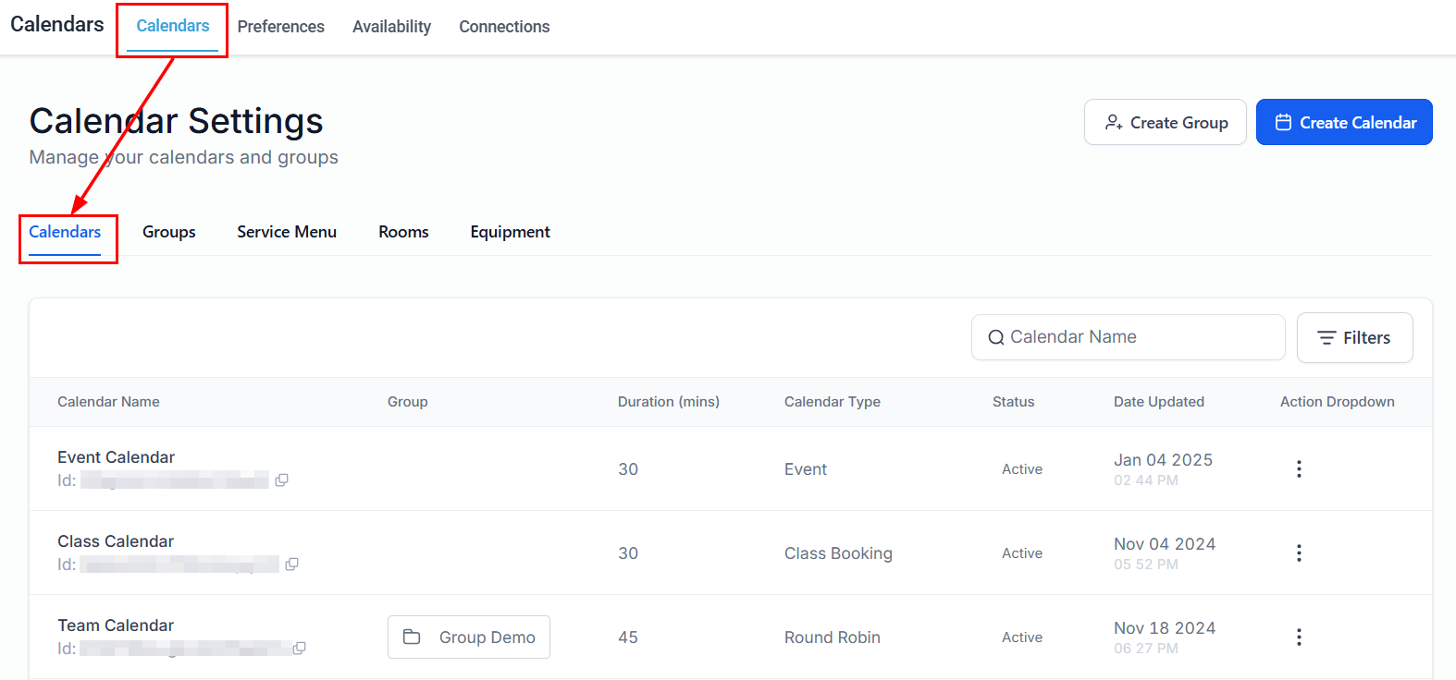Open Class Calendar three-dot action menu
Screen dimensions: 1456x680
coord(1299,553)
